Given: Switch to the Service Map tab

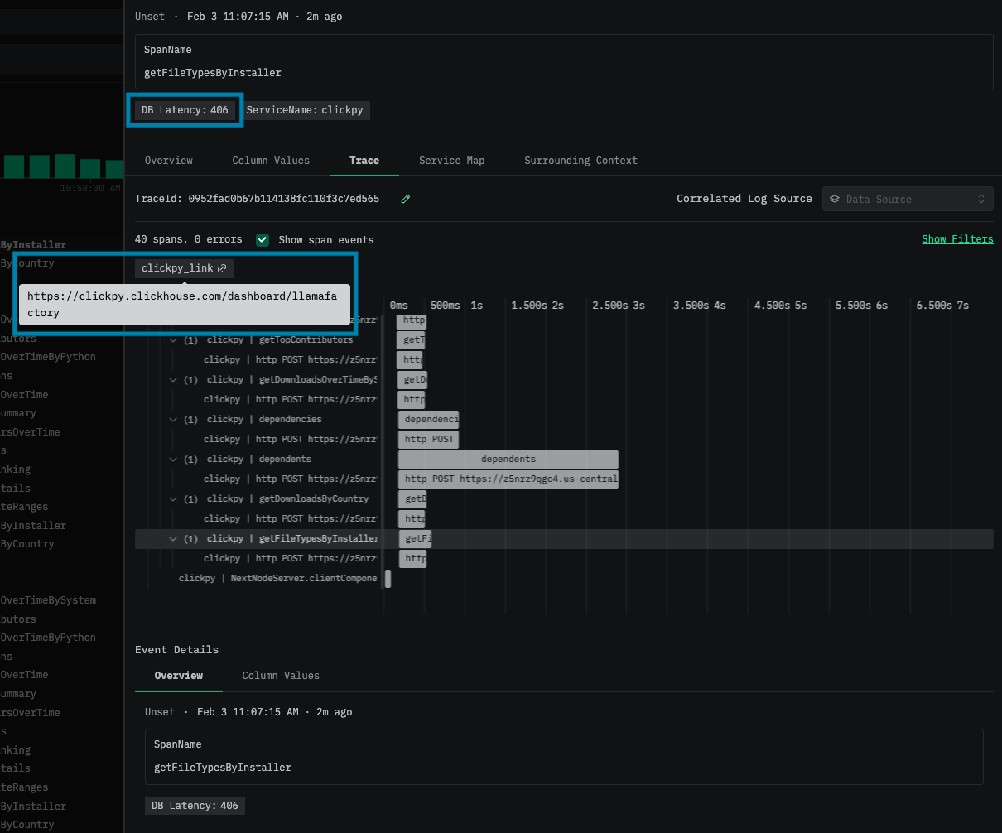Looking at the screenshot, I should tap(451, 161).
